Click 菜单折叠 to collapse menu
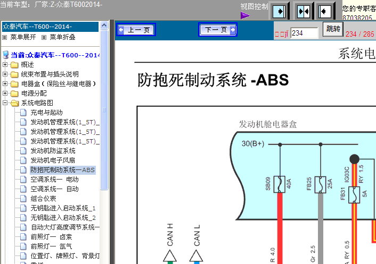The height and width of the screenshot is (264, 376). 63,37
